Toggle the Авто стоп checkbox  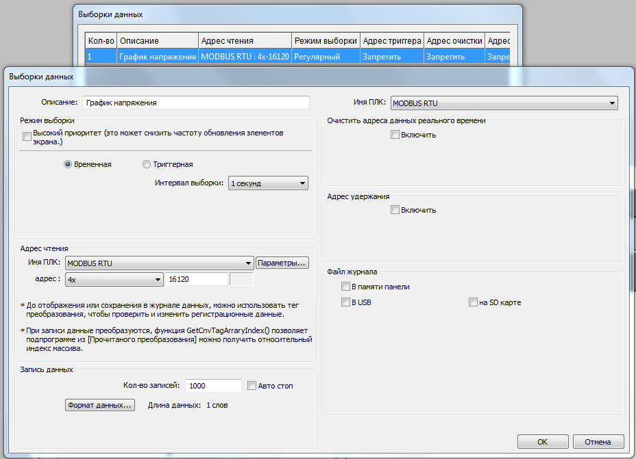(x=252, y=386)
